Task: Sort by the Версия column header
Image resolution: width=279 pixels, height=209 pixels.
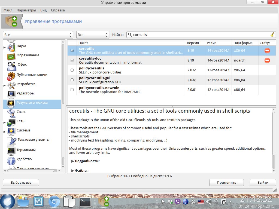Action: pyautogui.click(x=195, y=43)
